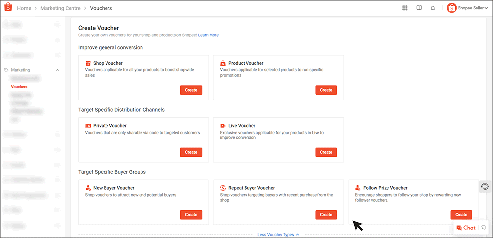Click 'Target Specific Distribution Channels' heading
The height and width of the screenshot is (238, 493).
[121, 110]
